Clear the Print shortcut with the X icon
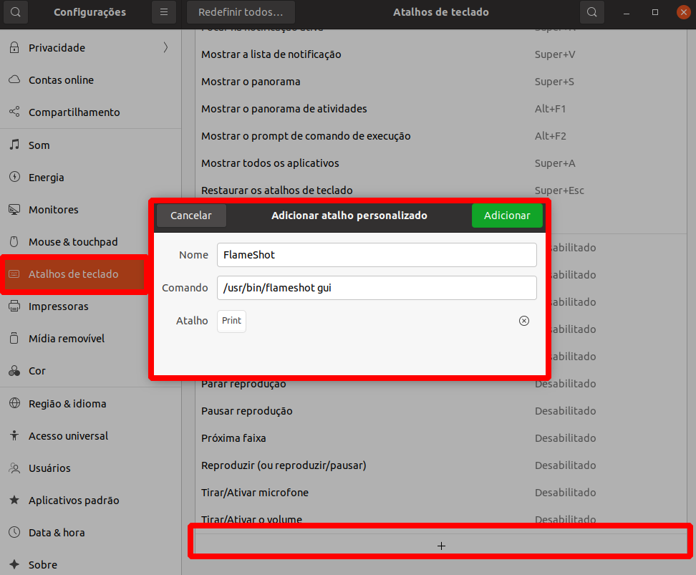The width and height of the screenshot is (696, 575). [x=523, y=321]
